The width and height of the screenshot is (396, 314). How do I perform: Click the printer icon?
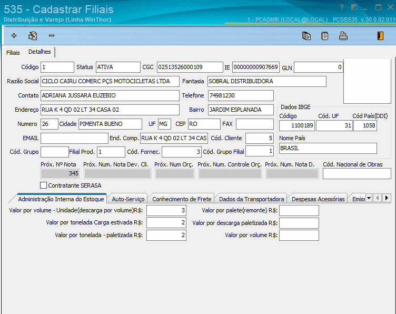pos(343,36)
